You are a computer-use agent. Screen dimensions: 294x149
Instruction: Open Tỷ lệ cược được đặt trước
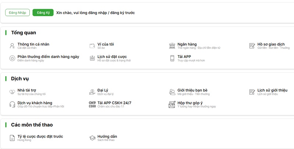(40, 137)
